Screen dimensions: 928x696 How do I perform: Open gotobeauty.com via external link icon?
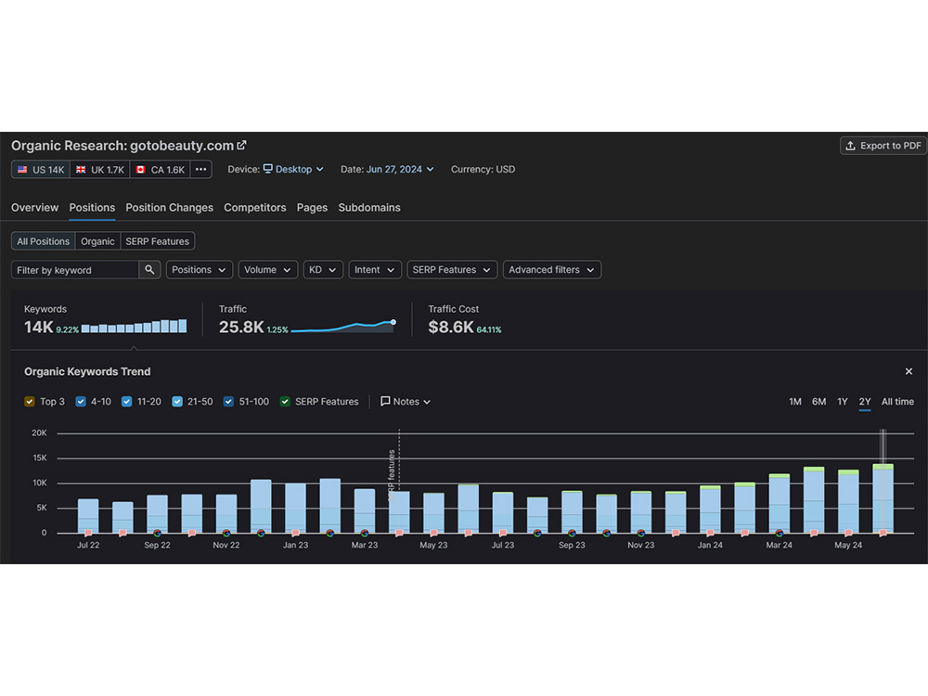point(241,145)
